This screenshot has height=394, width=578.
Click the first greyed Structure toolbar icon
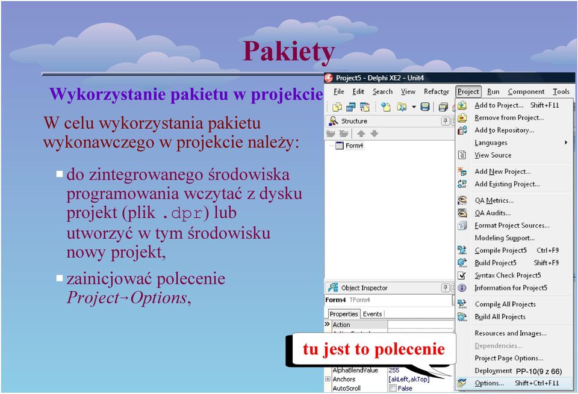(x=331, y=134)
